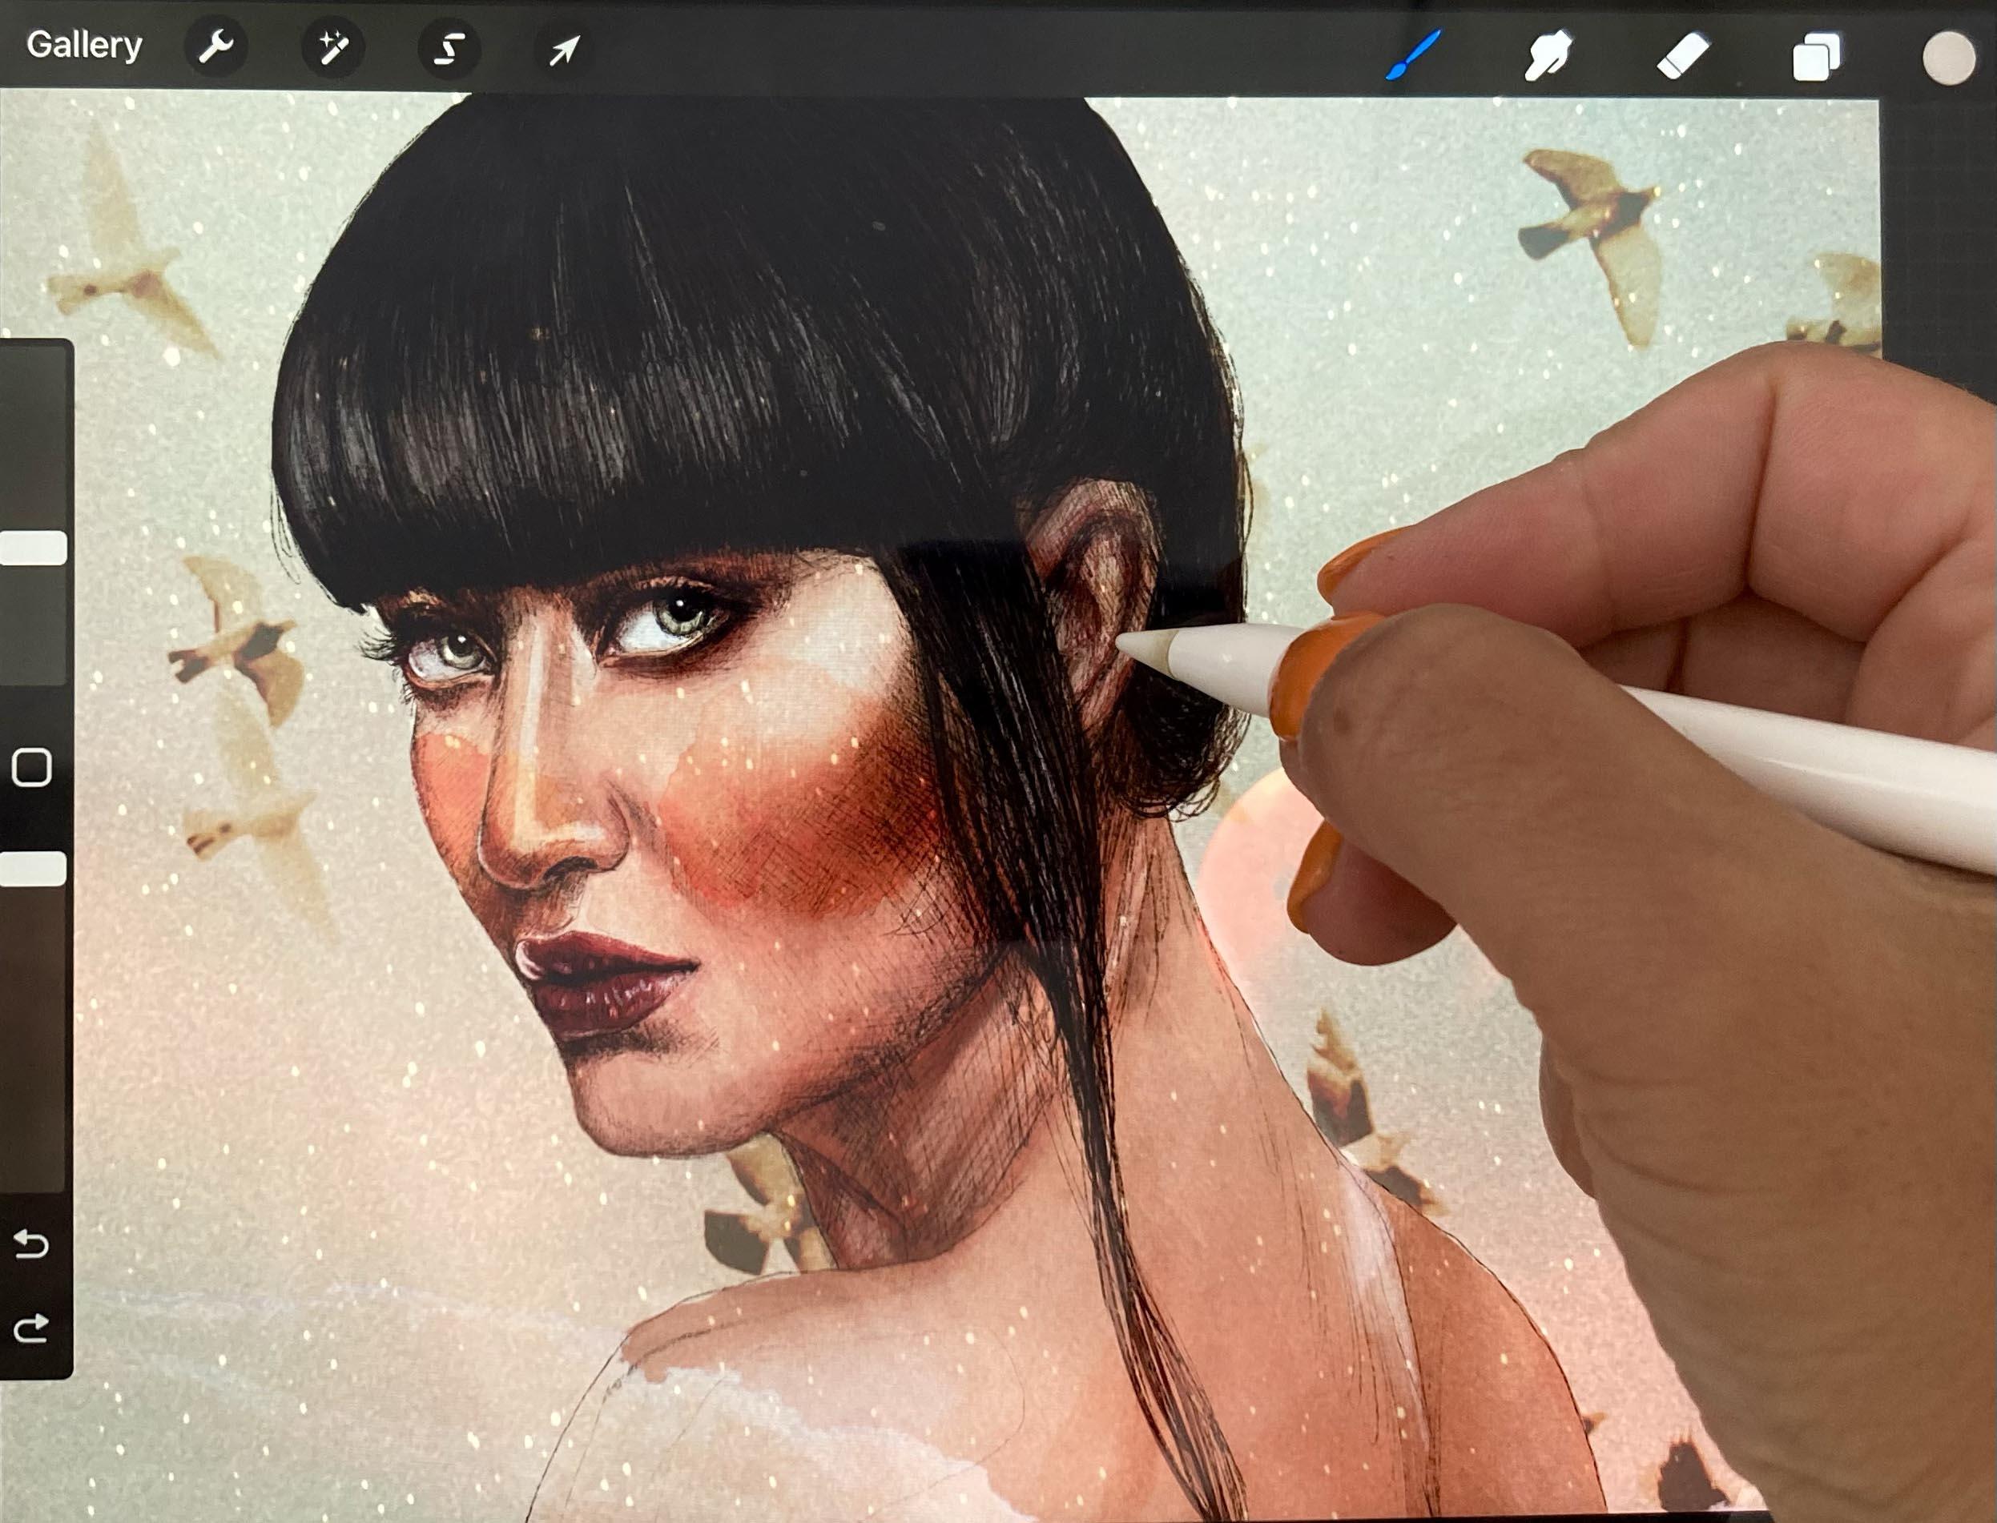Open the active color picker circle
Image resolution: width=1997 pixels, height=1523 pixels.
[1949, 58]
